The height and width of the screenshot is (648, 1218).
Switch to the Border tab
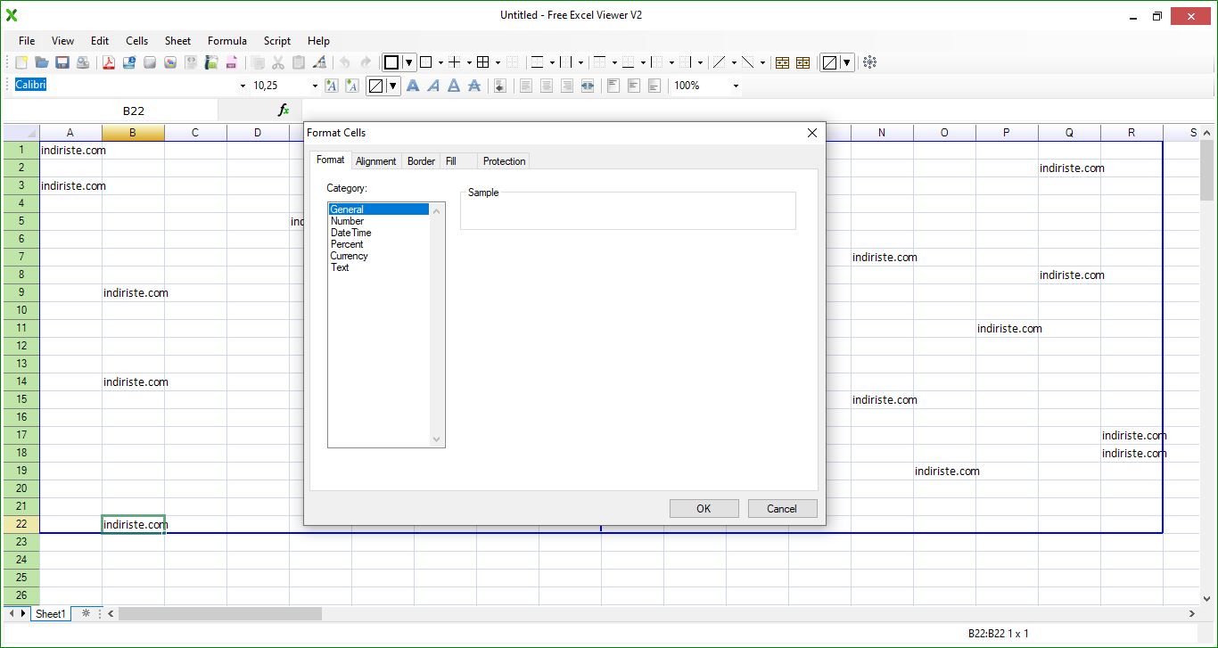click(x=421, y=161)
